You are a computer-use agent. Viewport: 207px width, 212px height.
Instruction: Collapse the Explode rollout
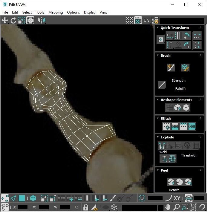pyautogui.click(x=158, y=137)
